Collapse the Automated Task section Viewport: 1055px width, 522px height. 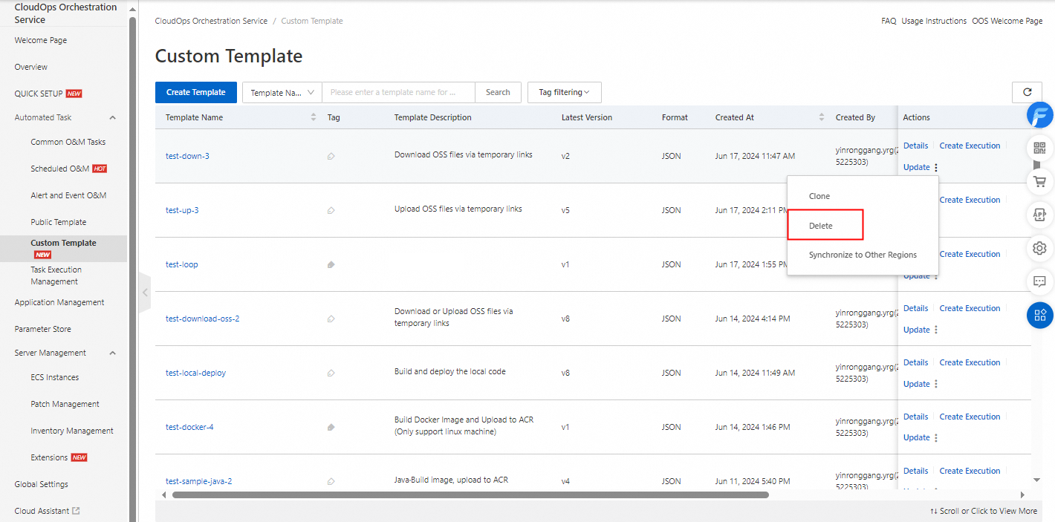click(113, 117)
